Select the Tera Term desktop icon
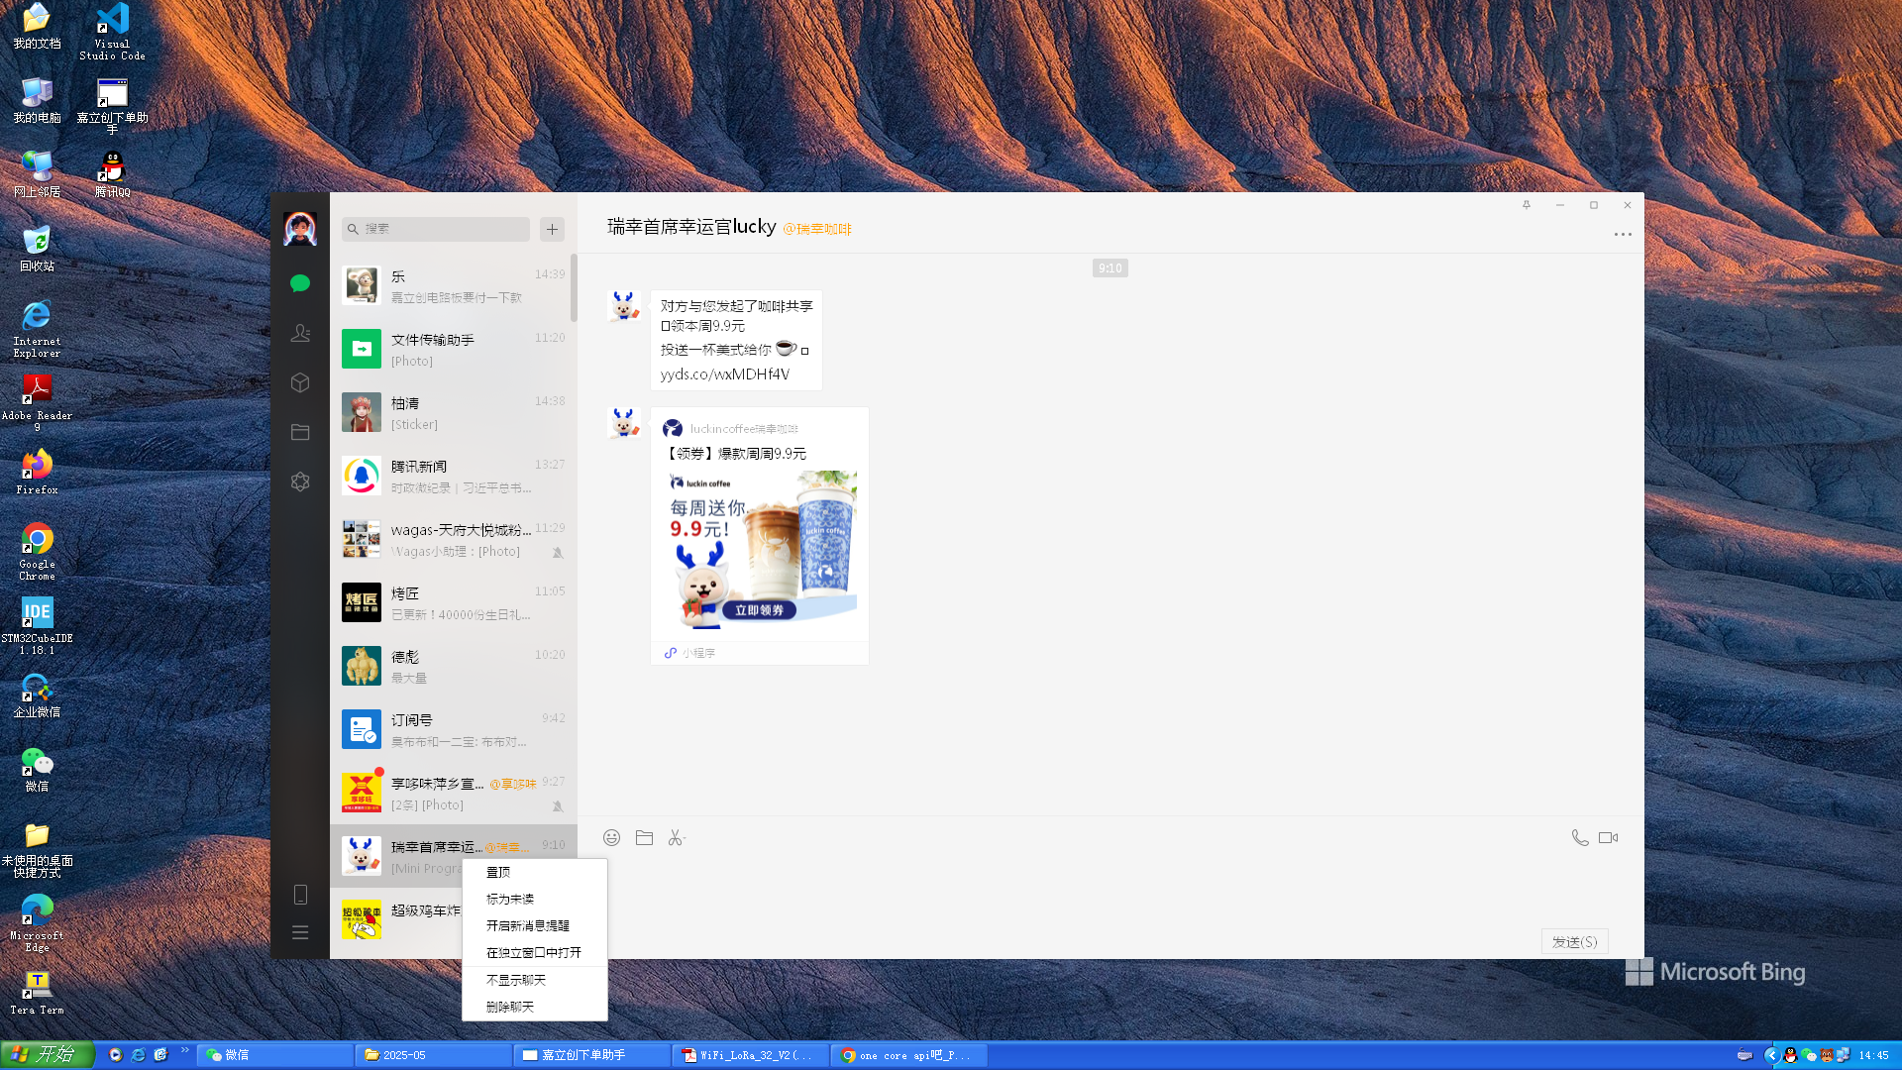Viewport: 1902px width, 1070px height. pos(37,991)
